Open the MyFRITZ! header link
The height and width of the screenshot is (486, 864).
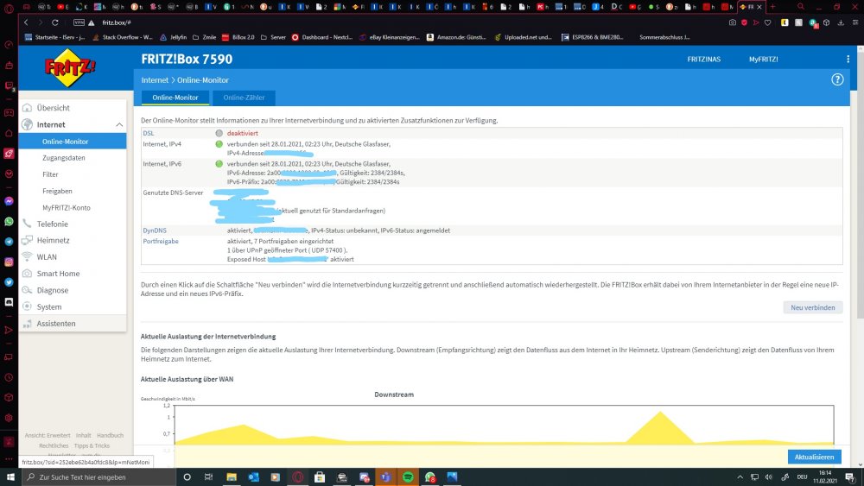click(x=763, y=59)
